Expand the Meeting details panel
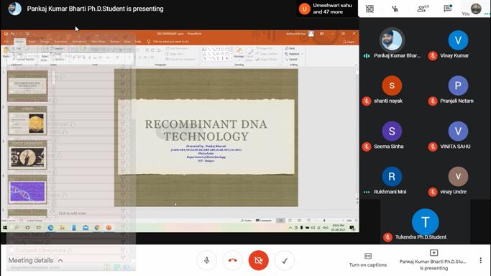This screenshot has width=491, height=276. tap(35, 260)
